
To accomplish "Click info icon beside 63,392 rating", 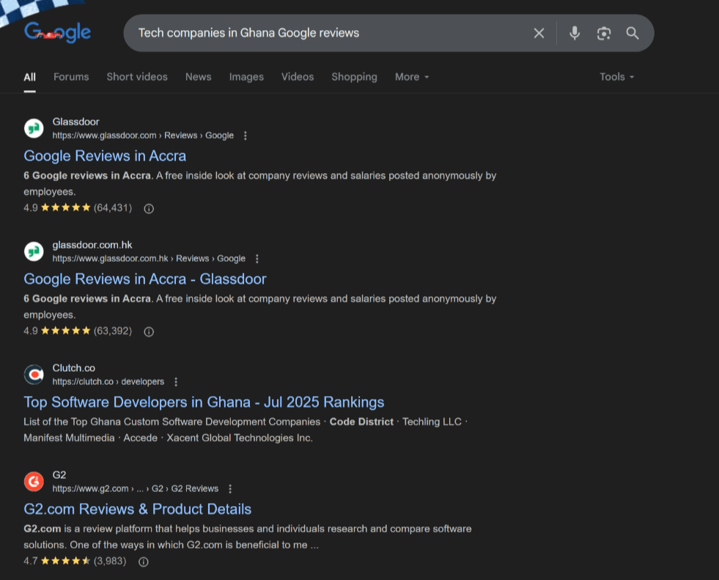I will tap(149, 331).
